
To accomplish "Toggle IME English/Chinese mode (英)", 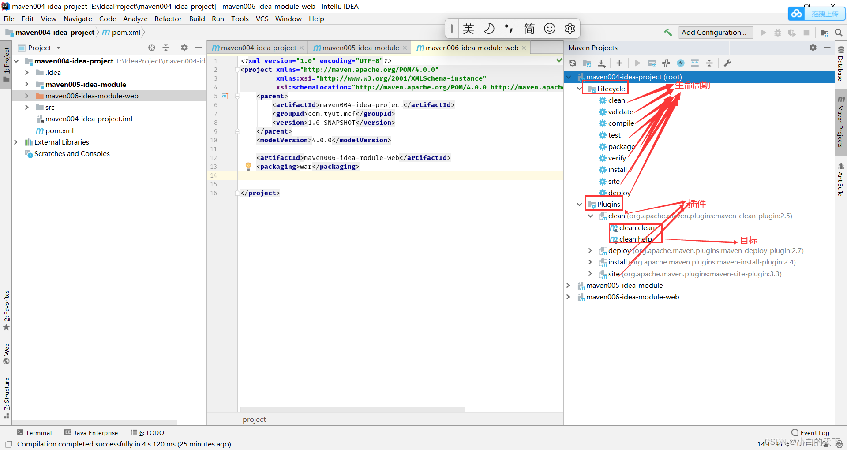I will [468, 29].
